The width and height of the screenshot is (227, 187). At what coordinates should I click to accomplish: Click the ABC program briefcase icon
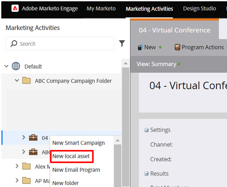(33, 152)
